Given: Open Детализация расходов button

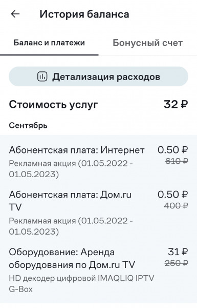Looking at the screenshot, I should coord(98,76).
